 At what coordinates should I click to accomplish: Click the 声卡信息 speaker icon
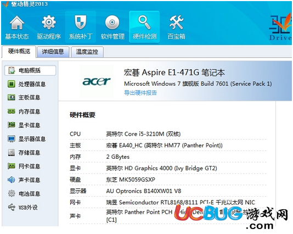tap(12, 180)
